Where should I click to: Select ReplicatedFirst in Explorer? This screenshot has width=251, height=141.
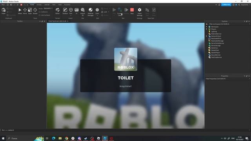click(216, 38)
